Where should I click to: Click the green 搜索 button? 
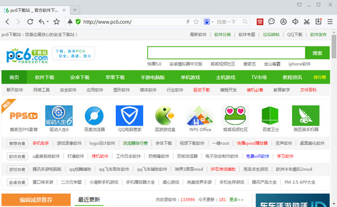(x=317, y=53)
